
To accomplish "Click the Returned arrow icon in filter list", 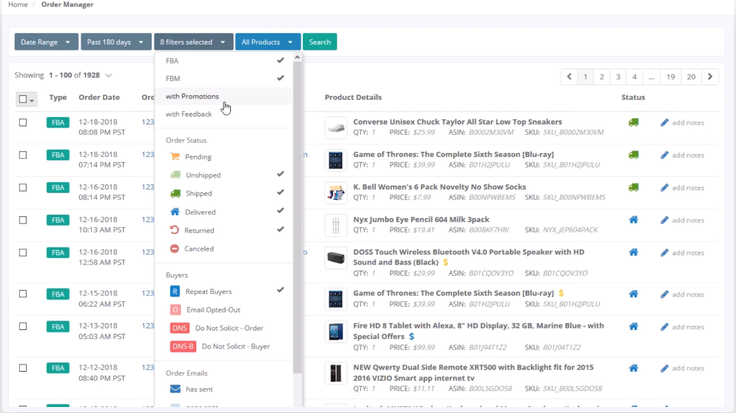I will (174, 230).
